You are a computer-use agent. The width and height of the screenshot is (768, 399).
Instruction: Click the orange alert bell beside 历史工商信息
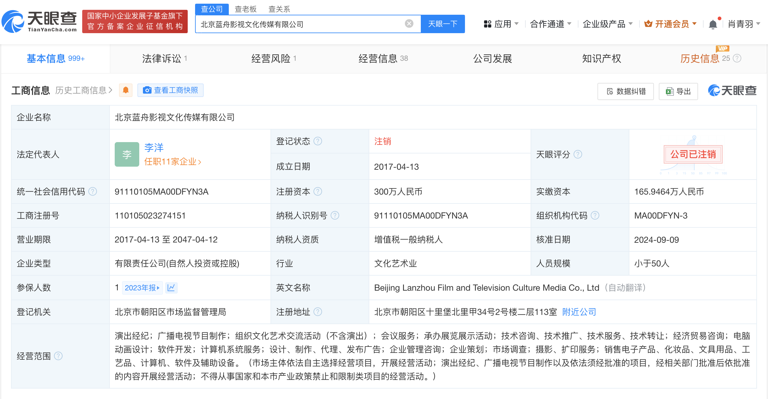[x=126, y=90]
